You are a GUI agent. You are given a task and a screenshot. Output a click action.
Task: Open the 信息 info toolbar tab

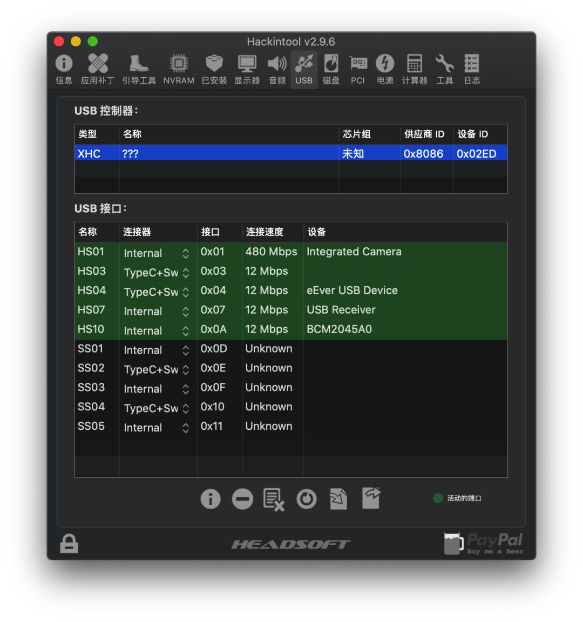pos(64,70)
